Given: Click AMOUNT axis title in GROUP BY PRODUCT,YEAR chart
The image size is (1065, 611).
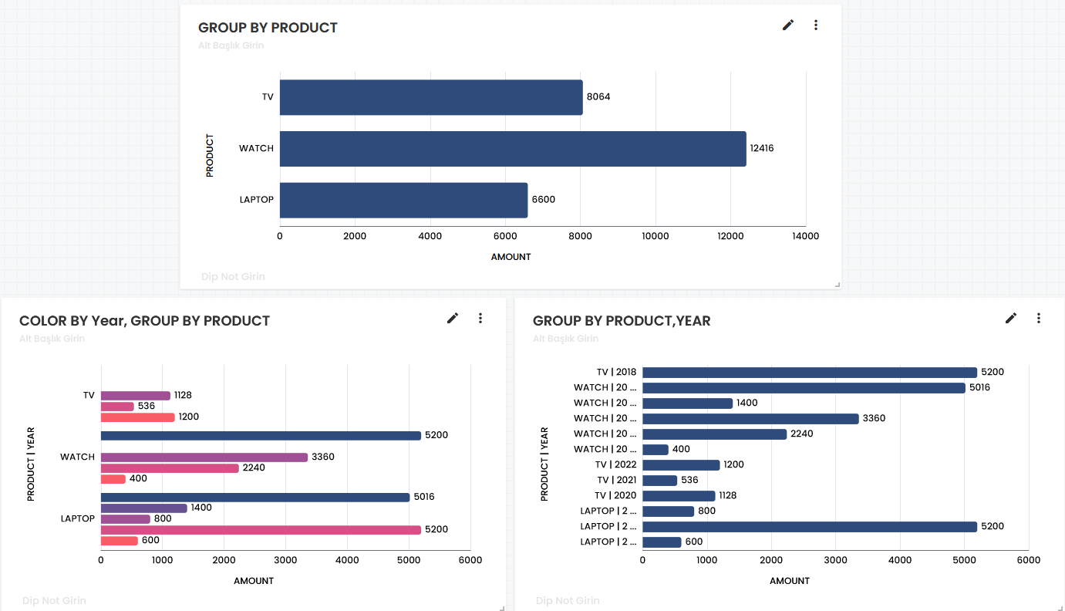Looking at the screenshot, I should [x=790, y=580].
